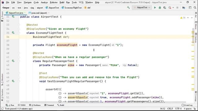The height and width of the screenshot is (111, 198).
Task: Open the Window menu
Action: point(89,2)
